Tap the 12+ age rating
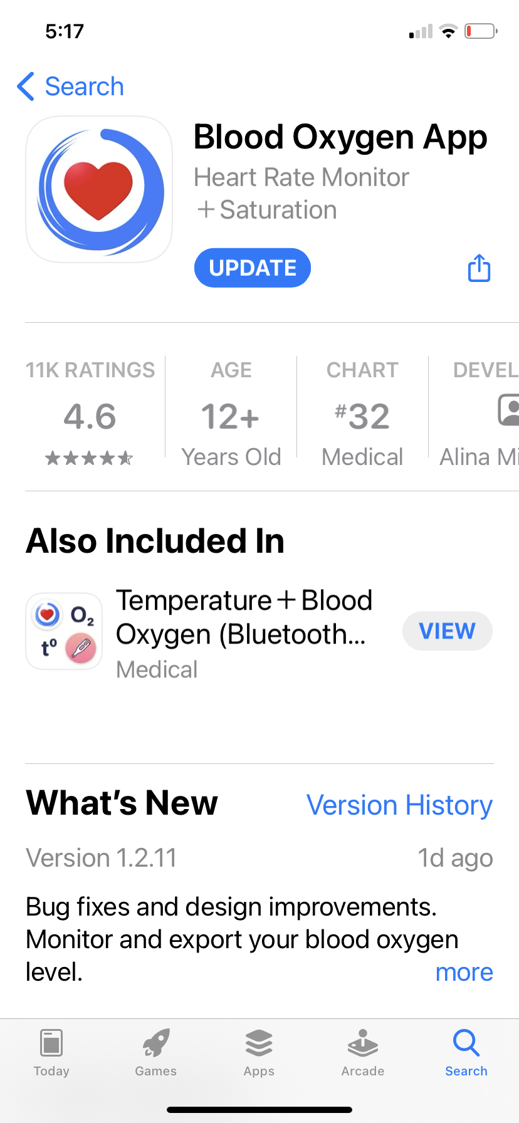 click(x=231, y=417)
